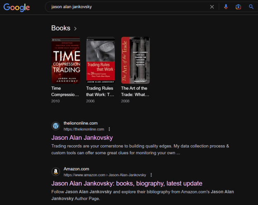Click the https://thelionline.com URL text
Screen dimensions: 258x205
(84, 129)
